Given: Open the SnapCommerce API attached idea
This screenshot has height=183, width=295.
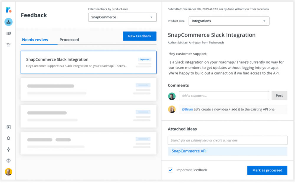Looking at the screenshot, I should coord(227,151).
